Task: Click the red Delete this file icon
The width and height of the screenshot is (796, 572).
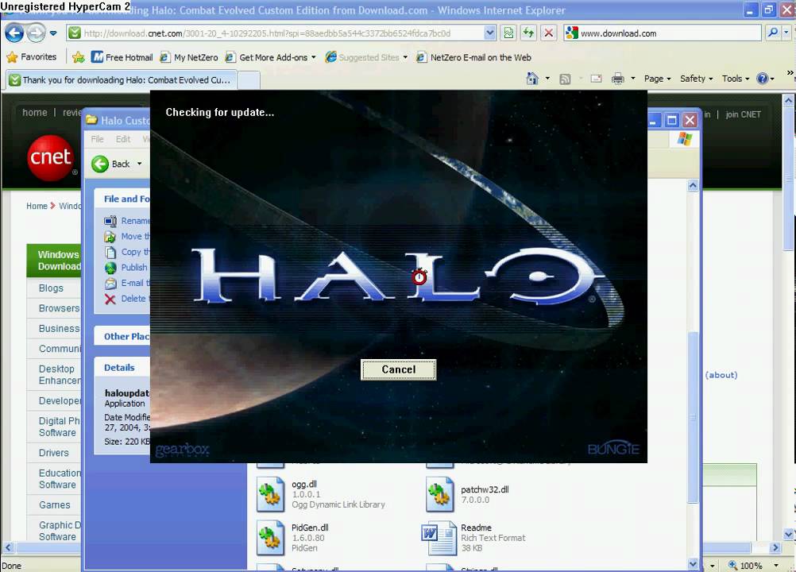Action: coord(110,299)
